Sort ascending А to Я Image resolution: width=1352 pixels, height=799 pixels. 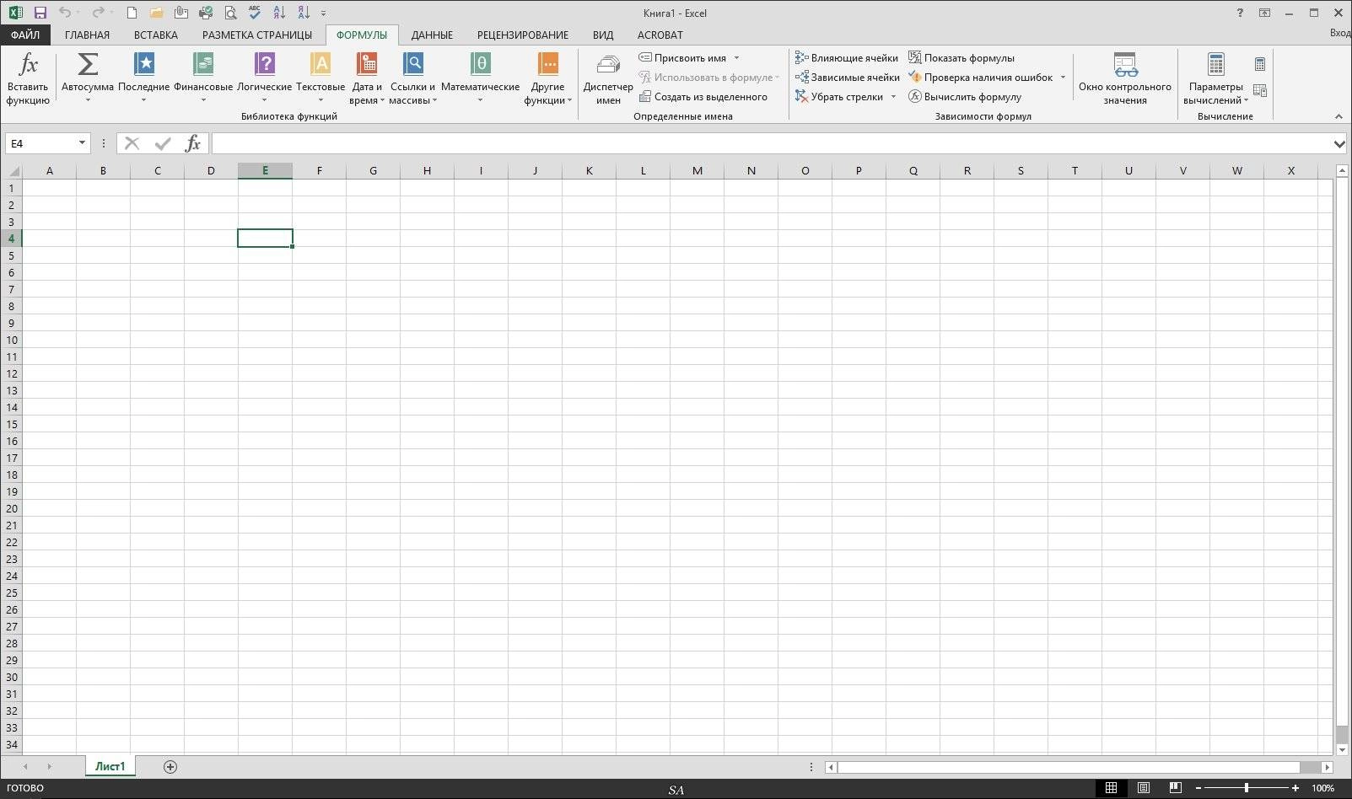click(279, 13)
